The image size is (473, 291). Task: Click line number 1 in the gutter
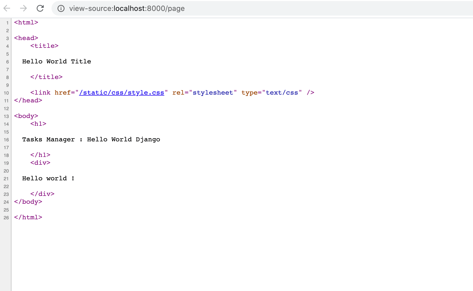point(8,23)
